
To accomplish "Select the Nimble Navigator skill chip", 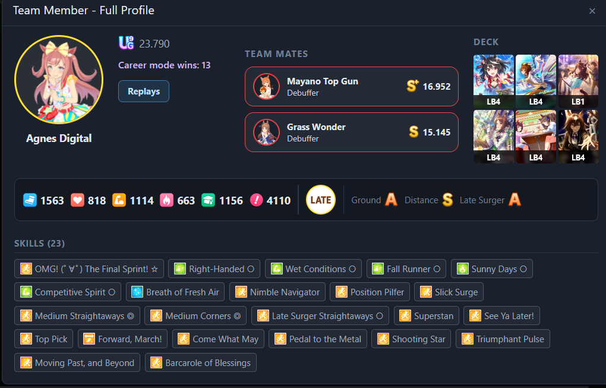I will [277, 292].
